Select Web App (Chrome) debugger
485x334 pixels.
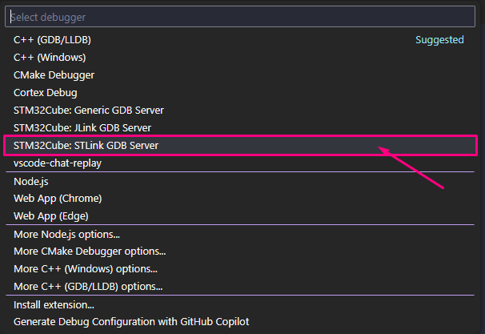58,198
